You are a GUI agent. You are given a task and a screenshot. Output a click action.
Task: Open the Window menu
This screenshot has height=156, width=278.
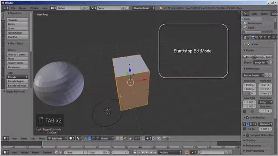click(x=34, y=8)
